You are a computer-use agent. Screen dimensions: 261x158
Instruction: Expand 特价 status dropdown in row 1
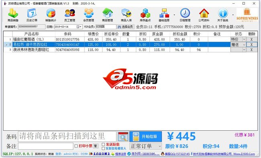click(x=244, y=39)
